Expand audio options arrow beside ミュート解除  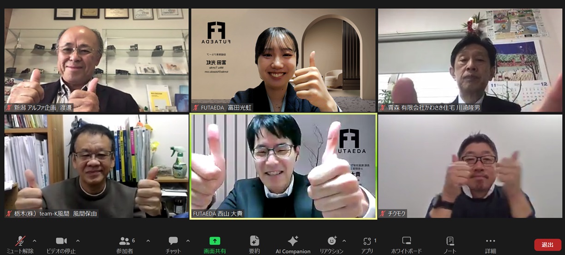tap(35, 240)
